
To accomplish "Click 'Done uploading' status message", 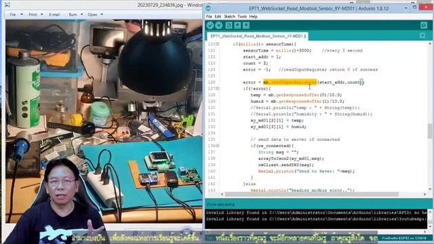I will pyautogui.click(x=220, y=205).
